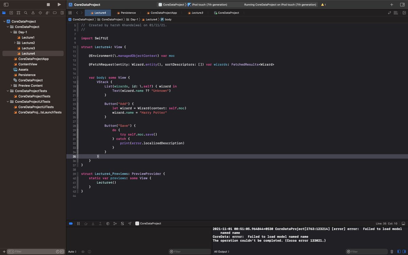Screen dimensions: 408x255
Task: Open the Symbol navigator
Action: click(18, 13)
